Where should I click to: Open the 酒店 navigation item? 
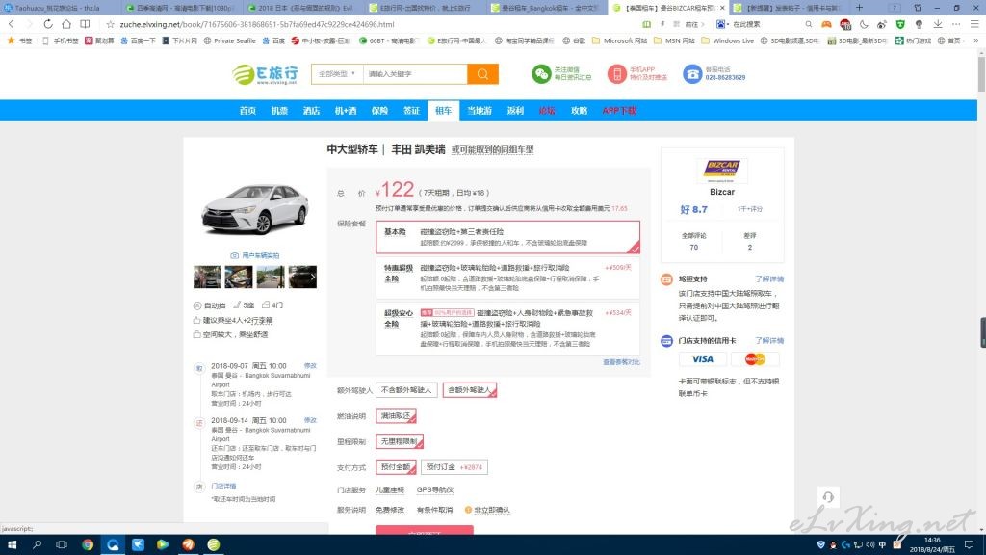click(x=311, y=111)
